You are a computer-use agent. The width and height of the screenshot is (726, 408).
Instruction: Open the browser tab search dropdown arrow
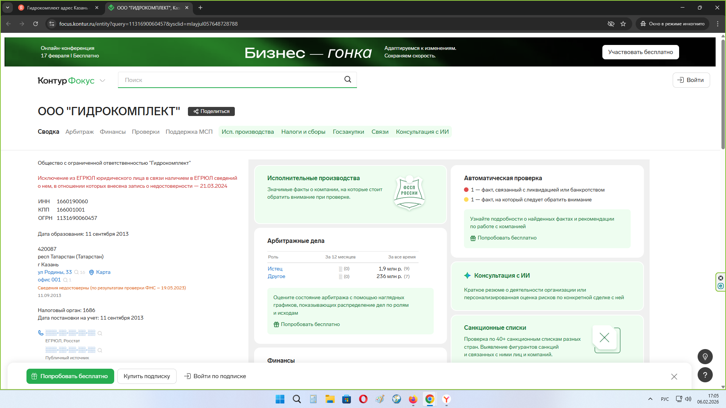pyautogui.click(x=8, y=8)
